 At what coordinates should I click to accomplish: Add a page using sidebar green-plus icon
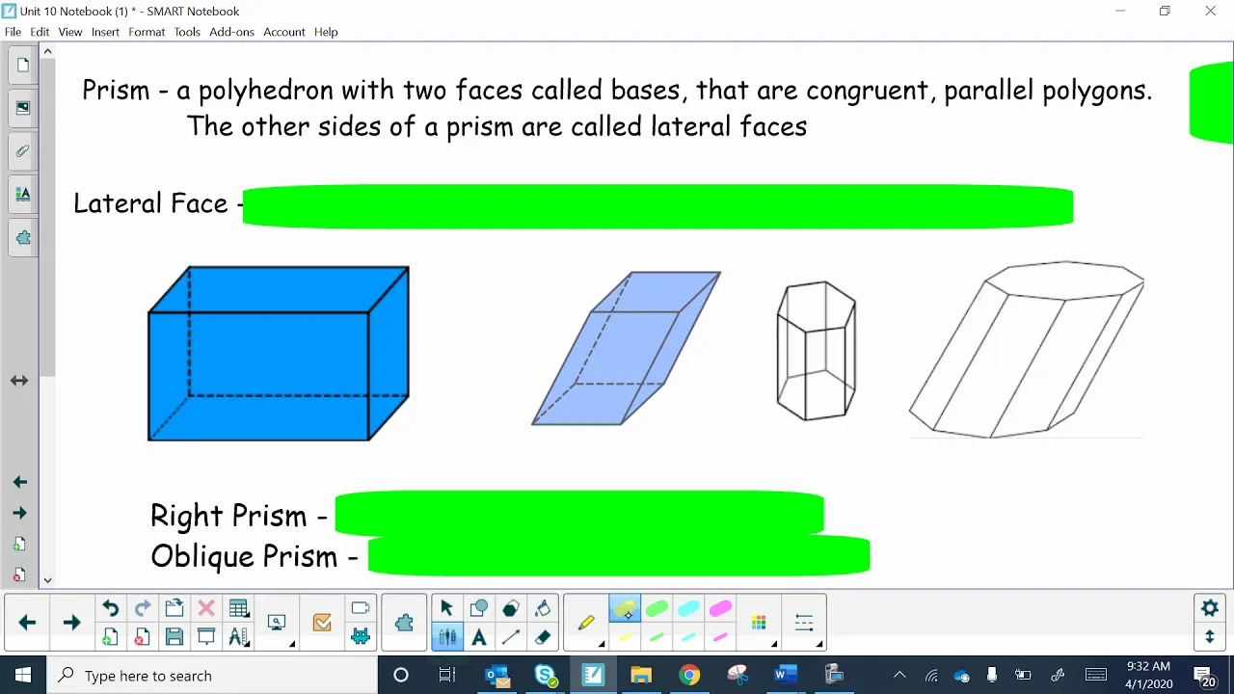(19, 545)
